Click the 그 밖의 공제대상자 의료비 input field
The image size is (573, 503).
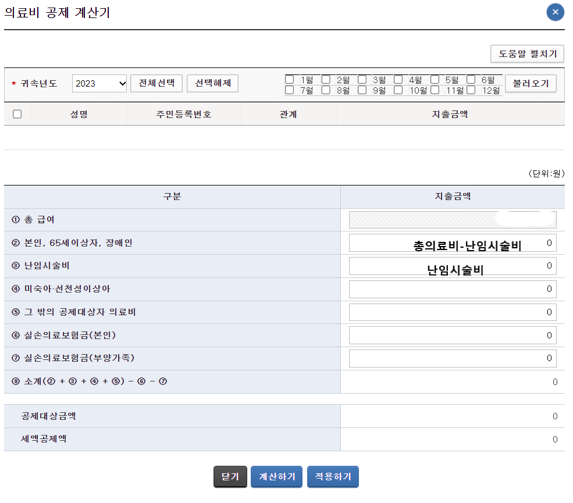453,312
